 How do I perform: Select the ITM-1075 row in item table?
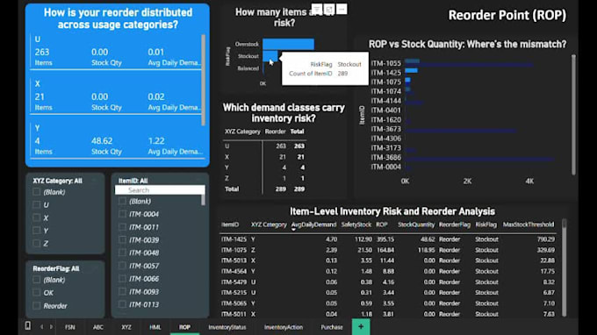[388, 250]
